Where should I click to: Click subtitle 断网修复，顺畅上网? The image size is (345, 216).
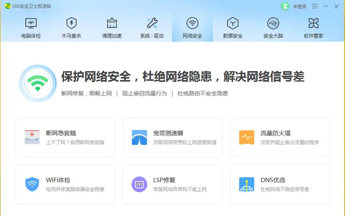[x=86, y=93]
